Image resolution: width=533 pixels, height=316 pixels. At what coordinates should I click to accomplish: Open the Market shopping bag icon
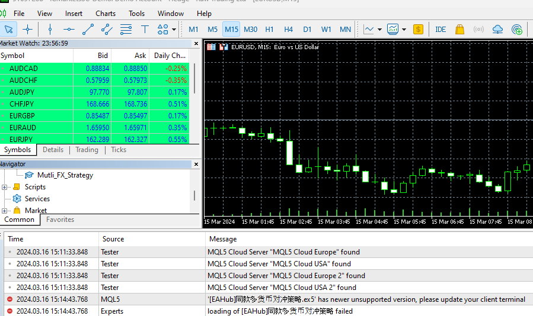[459, 30]
